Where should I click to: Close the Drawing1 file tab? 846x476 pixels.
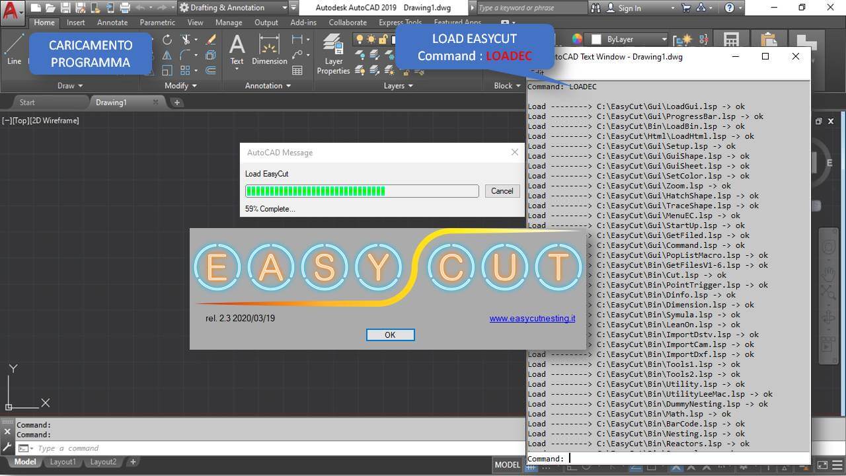click(x=156, y=102)
